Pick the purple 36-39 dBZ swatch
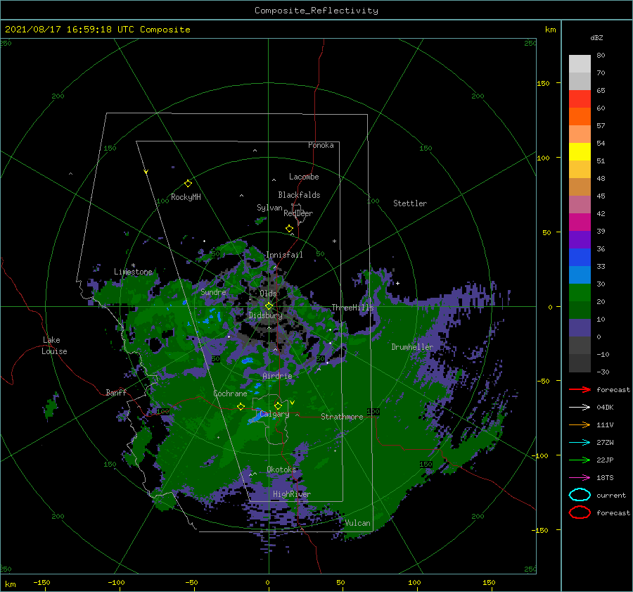 pyautogui.click(x=580, y=240)
